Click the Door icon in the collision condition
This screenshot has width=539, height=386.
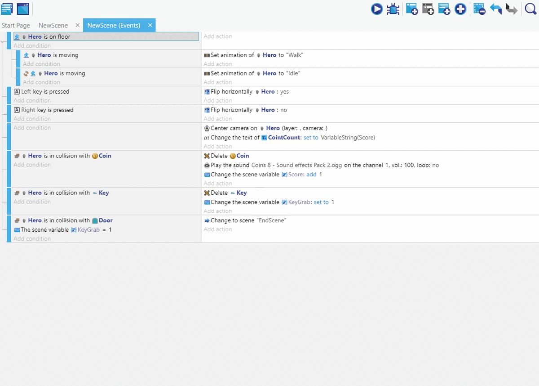[95, 220]
